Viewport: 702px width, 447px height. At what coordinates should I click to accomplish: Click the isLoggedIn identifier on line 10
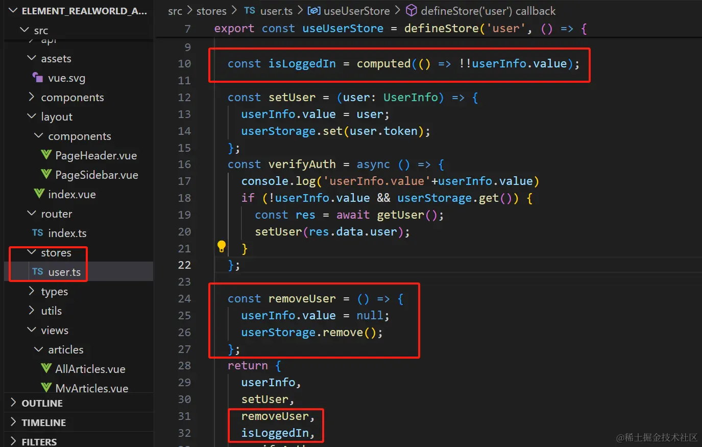pos(302,63)
